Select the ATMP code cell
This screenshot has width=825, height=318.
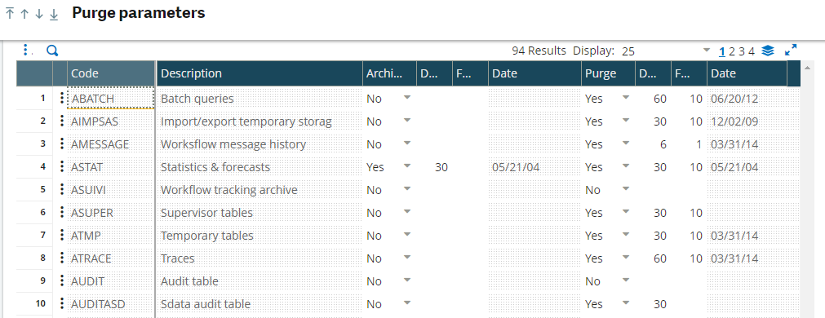[x=111, y=236]
